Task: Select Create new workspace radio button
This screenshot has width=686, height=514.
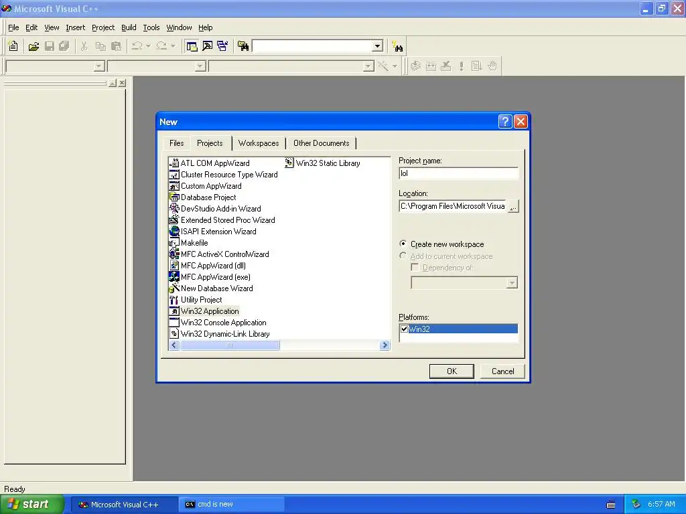Action: coord(403,244)
